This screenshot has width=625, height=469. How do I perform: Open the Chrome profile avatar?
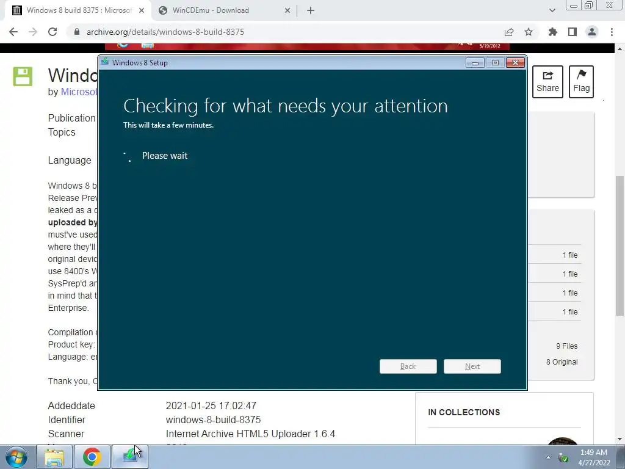592,32
